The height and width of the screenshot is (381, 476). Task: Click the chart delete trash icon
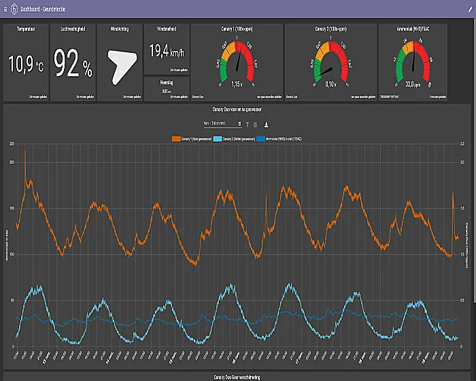coord(255,124)
